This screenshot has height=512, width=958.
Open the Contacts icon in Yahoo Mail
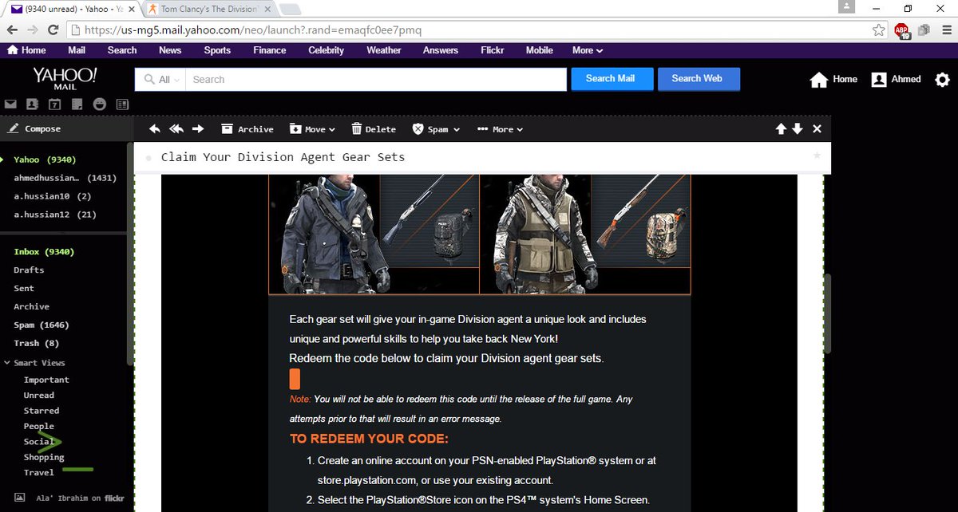(33, 104)
